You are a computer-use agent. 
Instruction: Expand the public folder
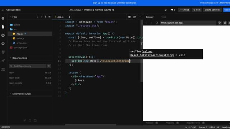pos(17,25)
